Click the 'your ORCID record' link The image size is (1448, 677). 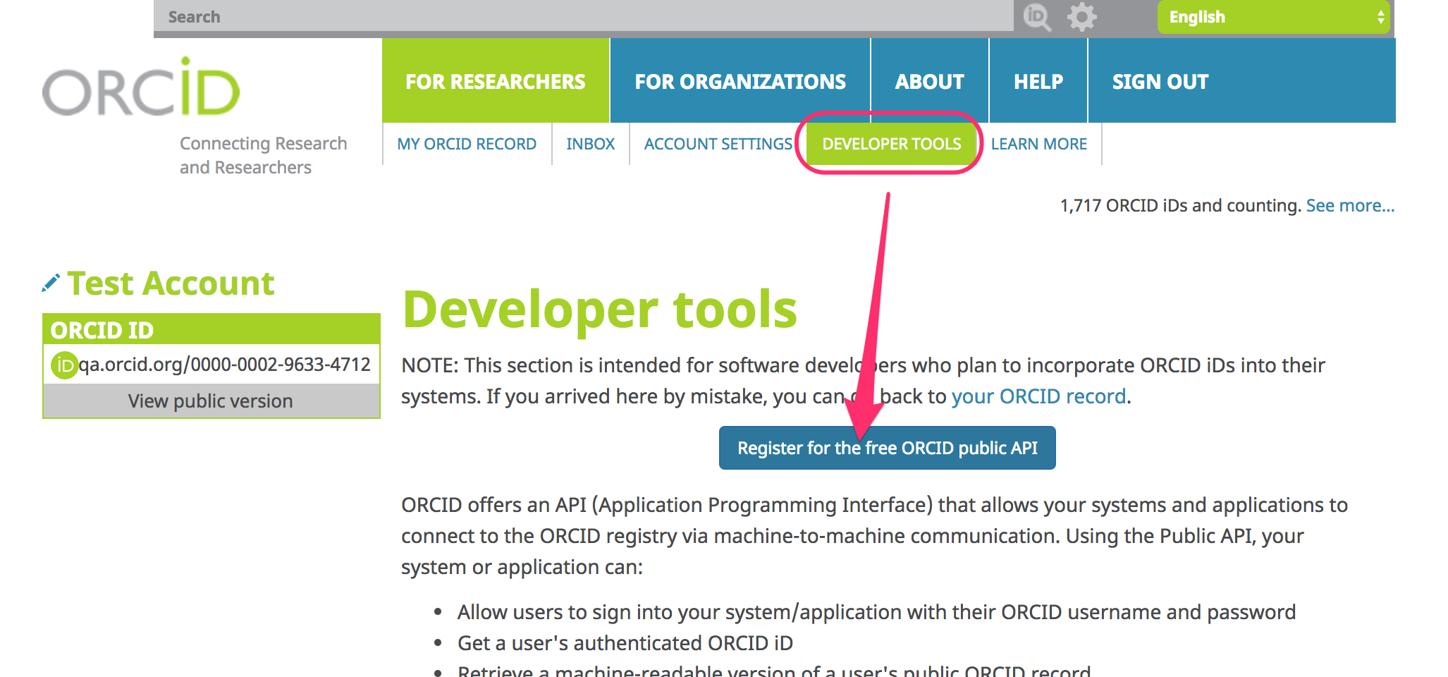pos(1038,396)
